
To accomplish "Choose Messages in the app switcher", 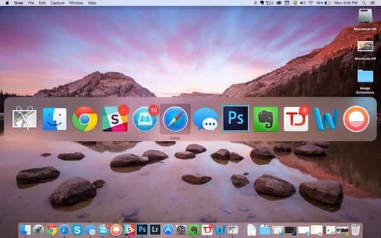I will pos(206,119).
